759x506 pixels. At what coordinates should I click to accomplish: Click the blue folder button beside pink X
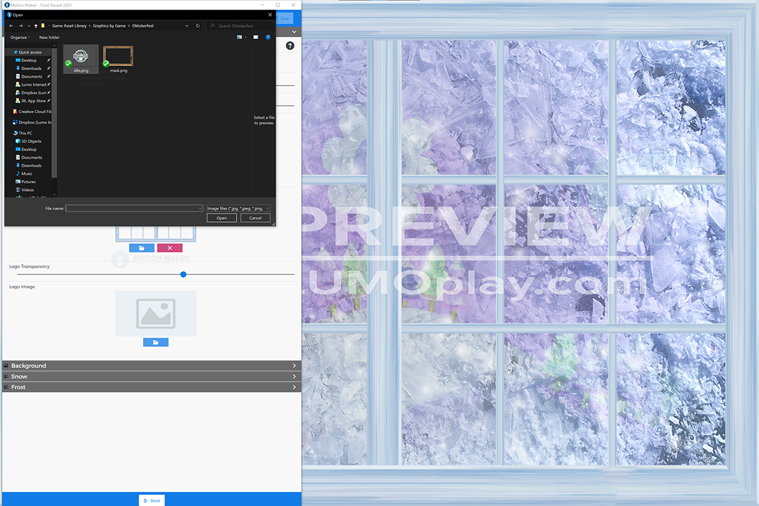(142, 248)
